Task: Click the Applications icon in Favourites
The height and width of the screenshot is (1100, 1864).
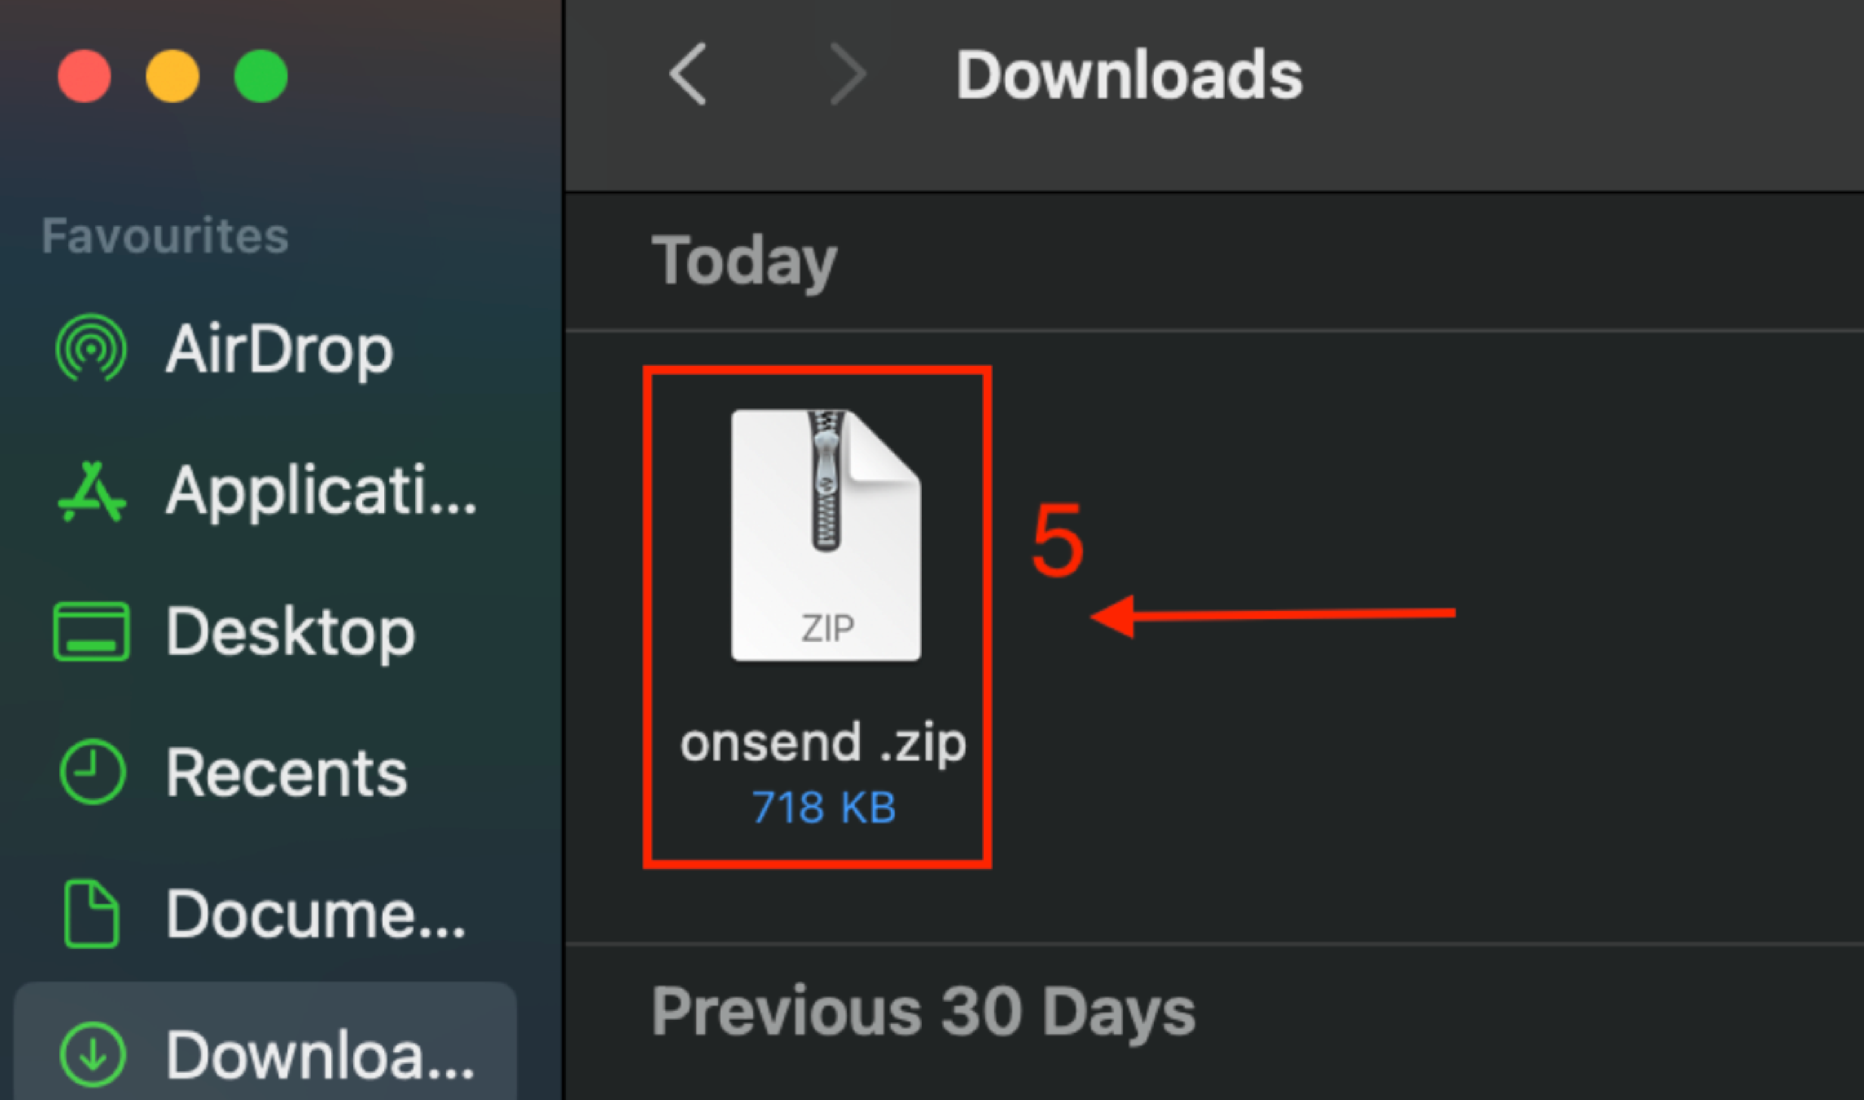Action: (x=91, y=491)
